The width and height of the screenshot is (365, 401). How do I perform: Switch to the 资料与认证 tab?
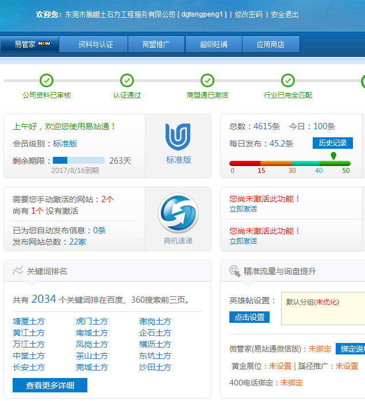(95, 44)
